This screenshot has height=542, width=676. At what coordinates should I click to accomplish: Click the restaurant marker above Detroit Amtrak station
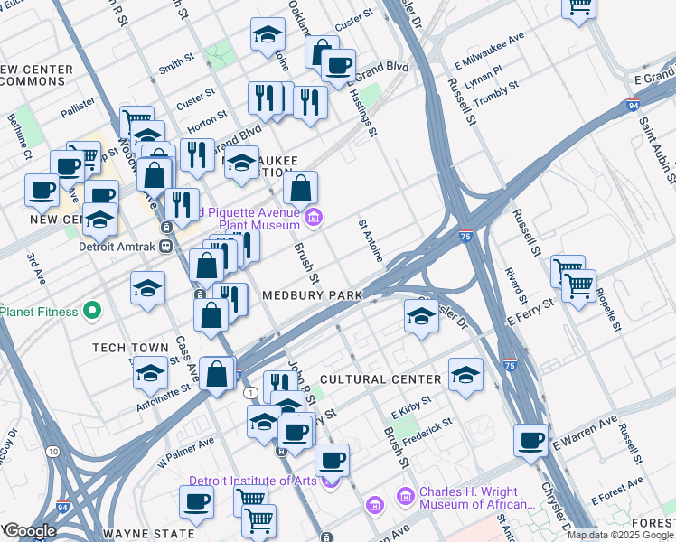click(183, 206)
